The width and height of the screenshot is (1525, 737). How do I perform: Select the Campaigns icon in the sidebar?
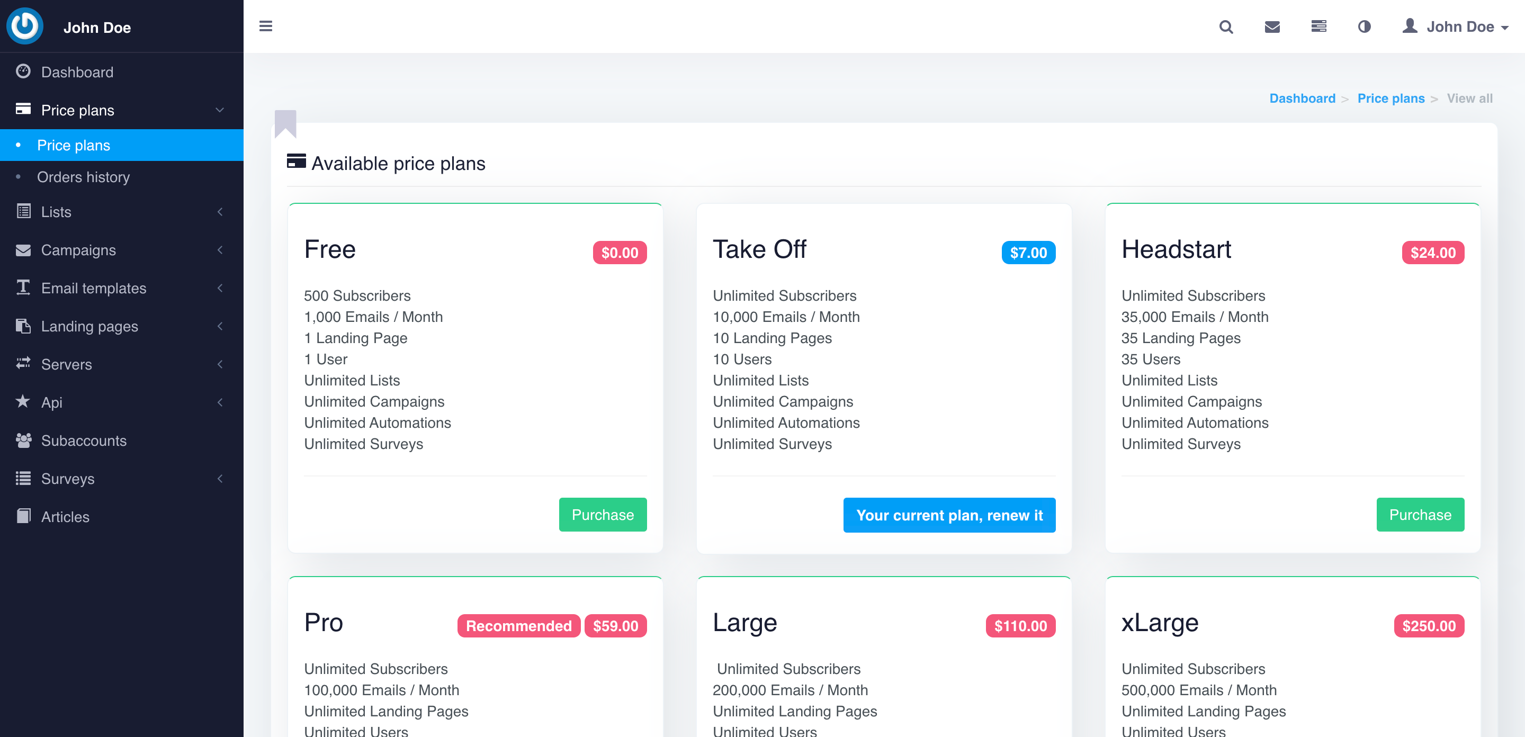(x=23, y=250)
